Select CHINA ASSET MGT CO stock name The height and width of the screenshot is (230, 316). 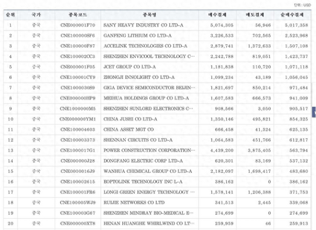128,129
